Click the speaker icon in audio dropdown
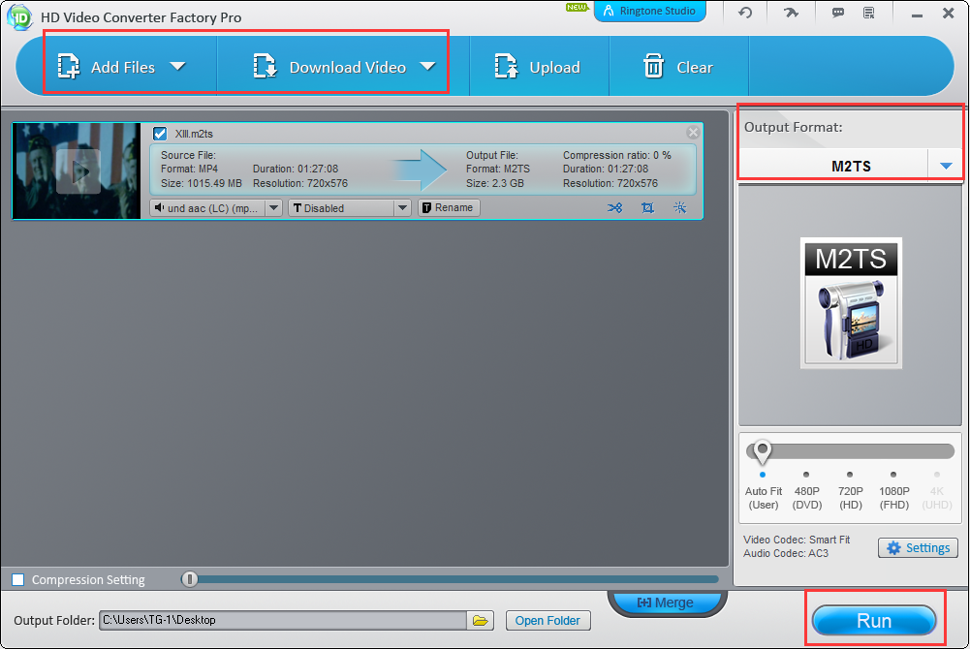This screenshot has height=649, width=970. point(159,207)
